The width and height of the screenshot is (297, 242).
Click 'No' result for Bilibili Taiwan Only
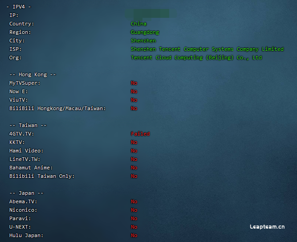pyautogui.click(x=134, y=176)
